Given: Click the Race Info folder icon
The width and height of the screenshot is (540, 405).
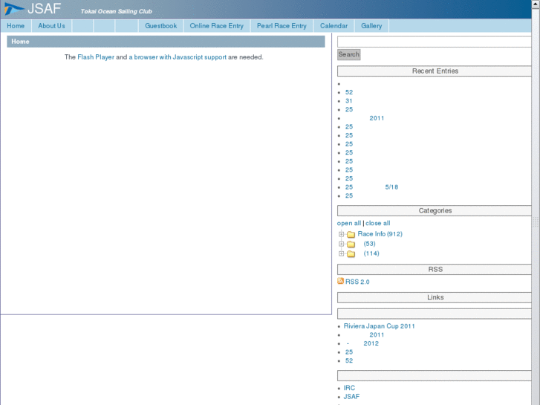Looking at the screenshot, I should point(351,235).
